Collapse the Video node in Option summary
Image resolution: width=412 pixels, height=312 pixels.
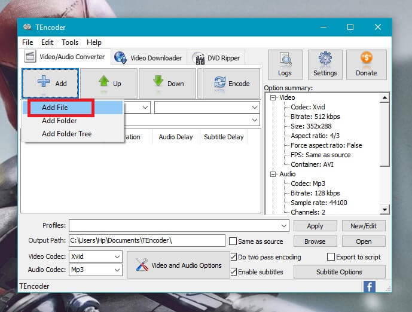point(273,97)
